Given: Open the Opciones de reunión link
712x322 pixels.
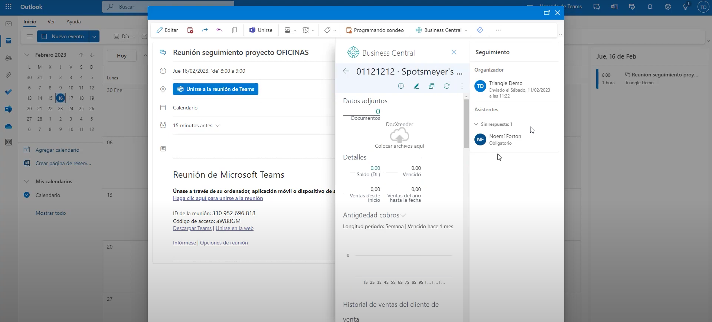Looking at the screenshot, I should (x=224, y=243).
